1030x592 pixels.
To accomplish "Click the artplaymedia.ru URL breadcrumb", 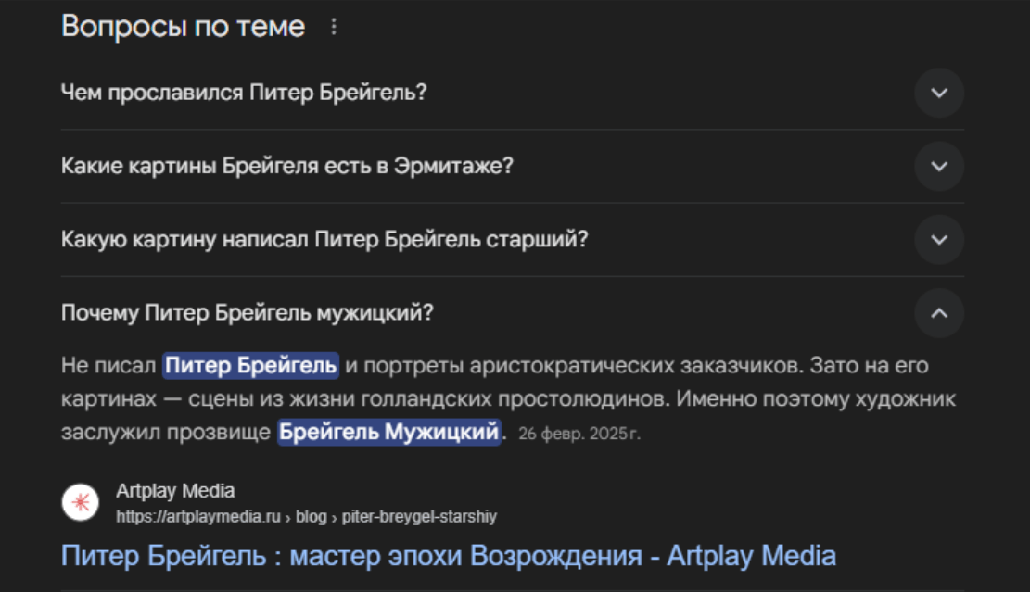I will (198, 517).
